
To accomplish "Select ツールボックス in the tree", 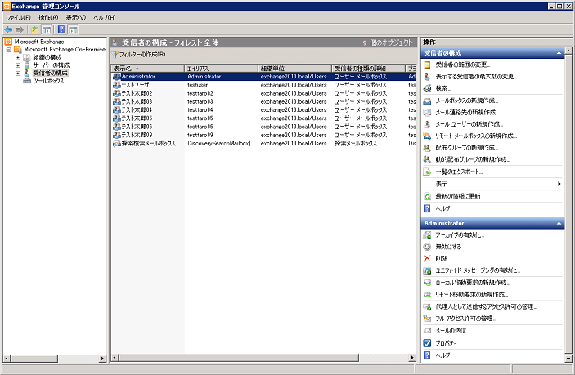I will tap(48, 81).
